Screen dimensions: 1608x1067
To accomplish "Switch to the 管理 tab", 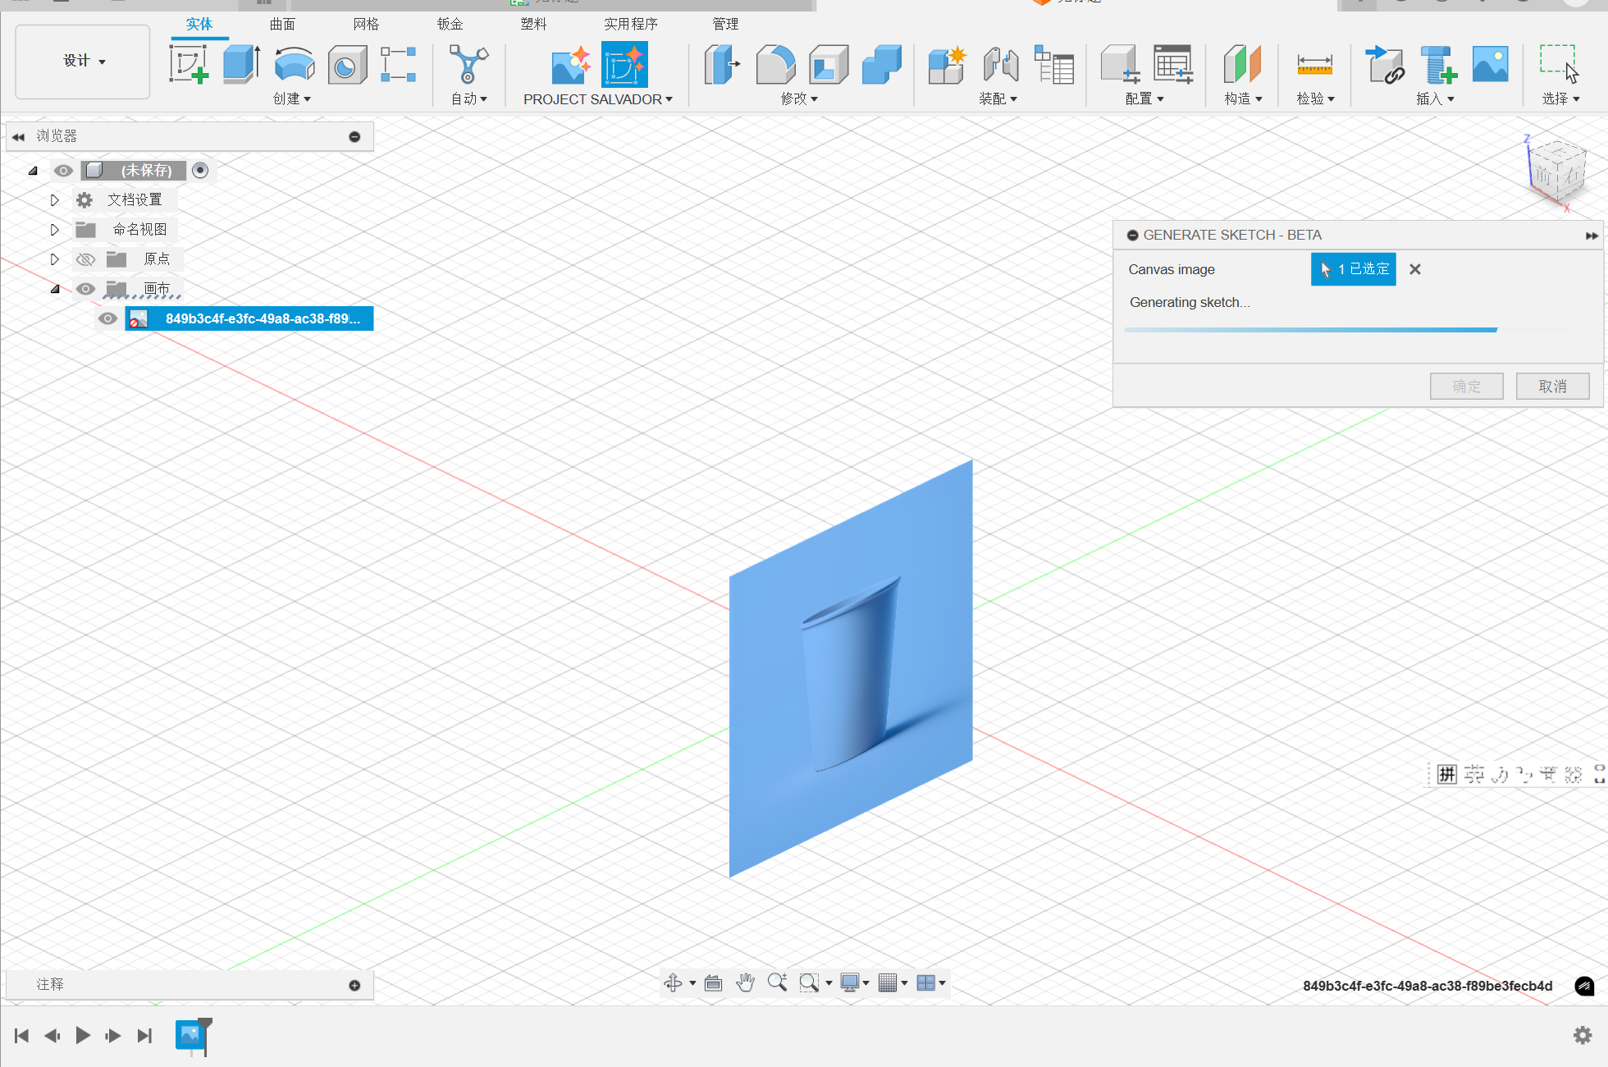I will [x=725, y=24].
